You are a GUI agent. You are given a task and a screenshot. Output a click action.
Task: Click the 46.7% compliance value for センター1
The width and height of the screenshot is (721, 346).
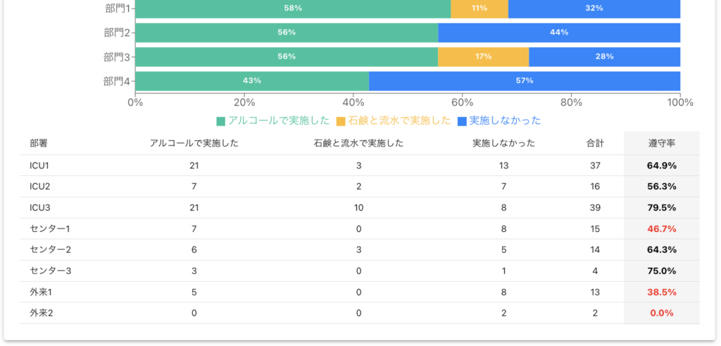[661, 229]
